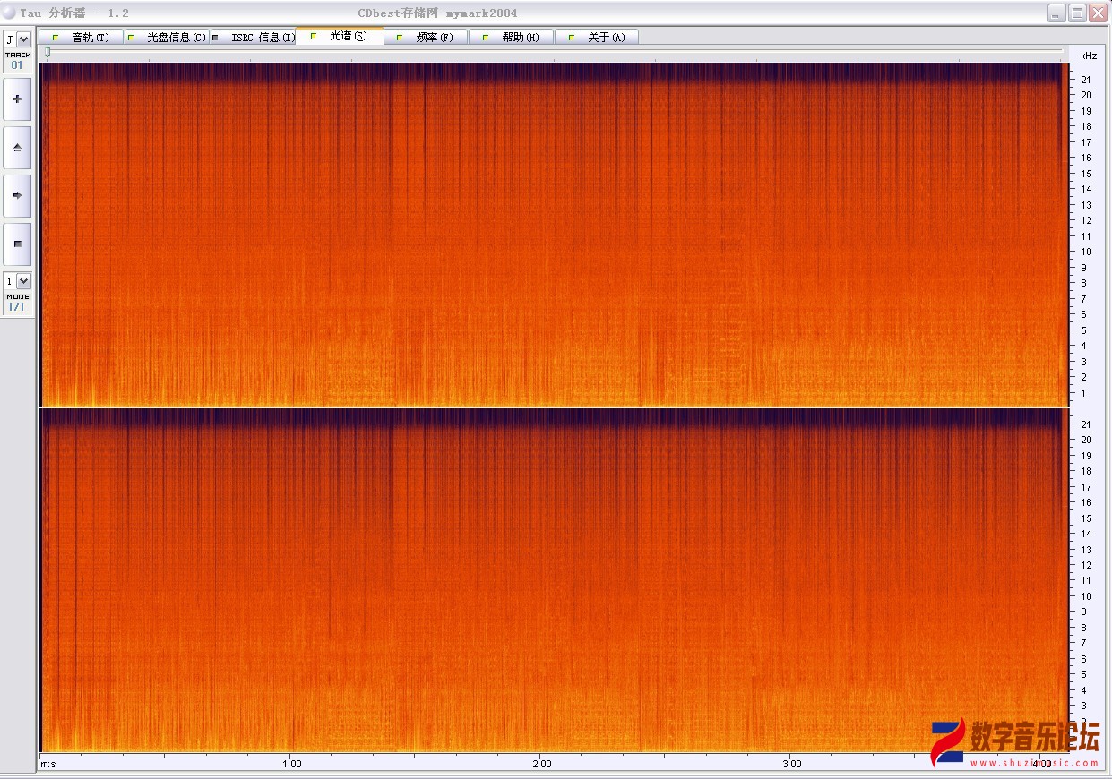The width and height of the screenshot is (1112, 779).
Task: Click the plus (add) button in sidebar
Action: click(x=17, y=98)
